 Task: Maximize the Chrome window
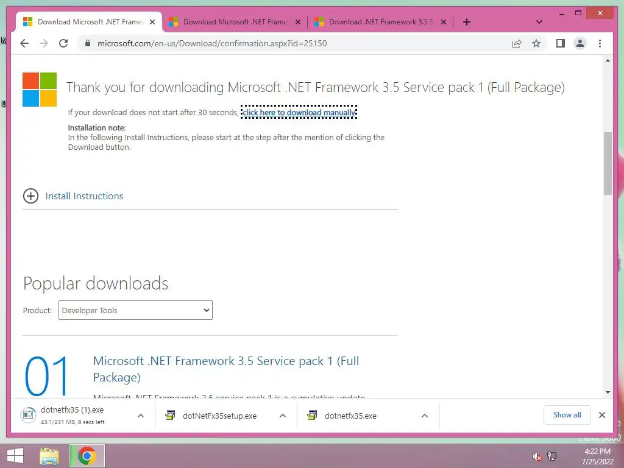click(x=578, y=13)
